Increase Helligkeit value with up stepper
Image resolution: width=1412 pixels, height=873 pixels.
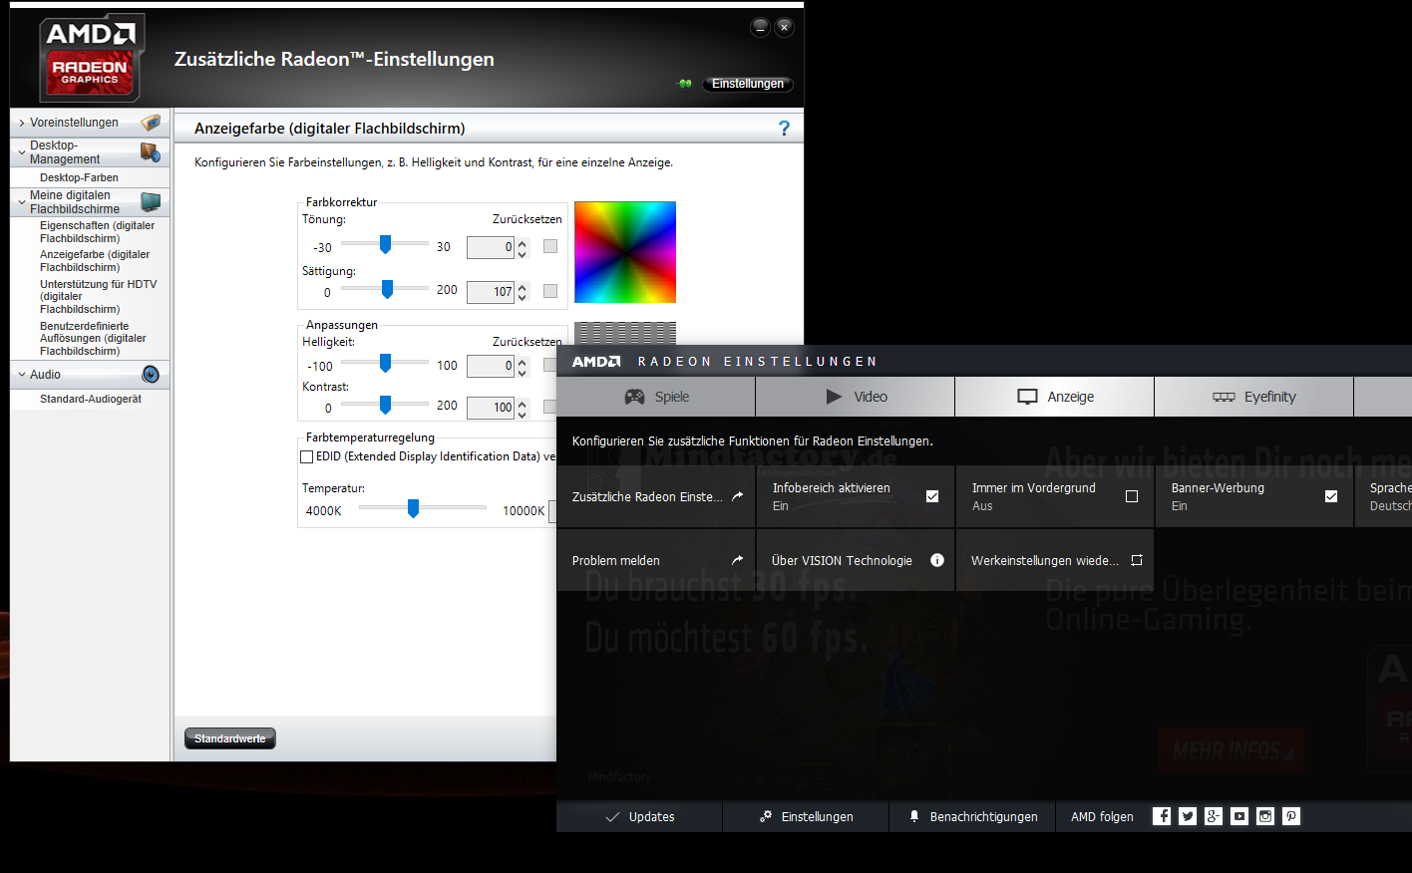(522, 362)
